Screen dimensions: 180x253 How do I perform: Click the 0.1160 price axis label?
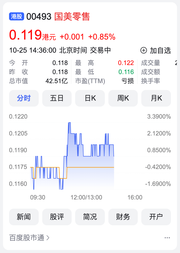(18, 184)
